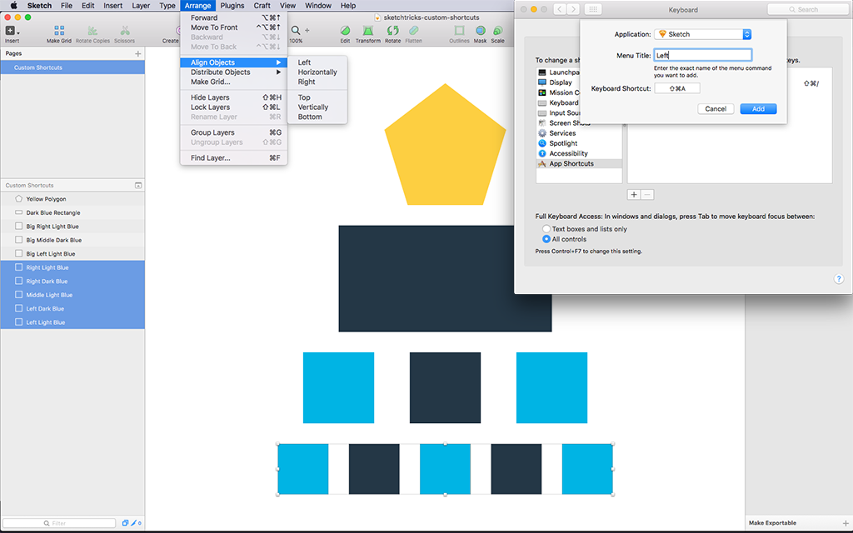The image size is (853, 533).
Task: Choose Align Left from submenu
Action: click(317, 62)
